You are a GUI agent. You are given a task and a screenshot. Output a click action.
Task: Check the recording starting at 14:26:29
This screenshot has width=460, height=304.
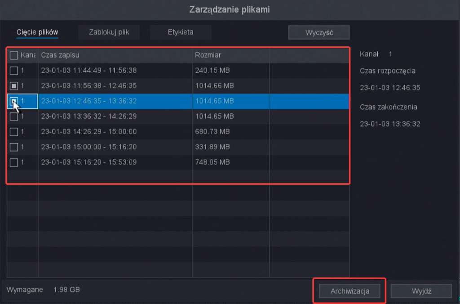(x=13, y=132)
